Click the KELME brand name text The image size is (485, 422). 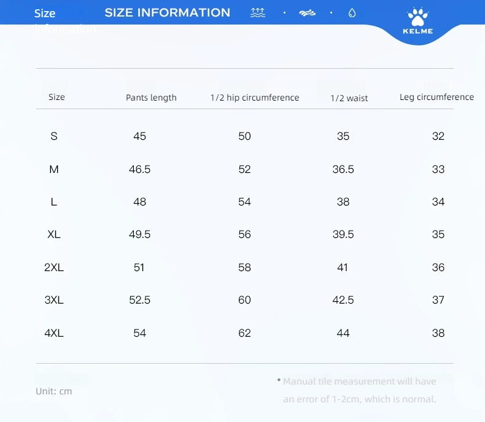tap(418, 31)
